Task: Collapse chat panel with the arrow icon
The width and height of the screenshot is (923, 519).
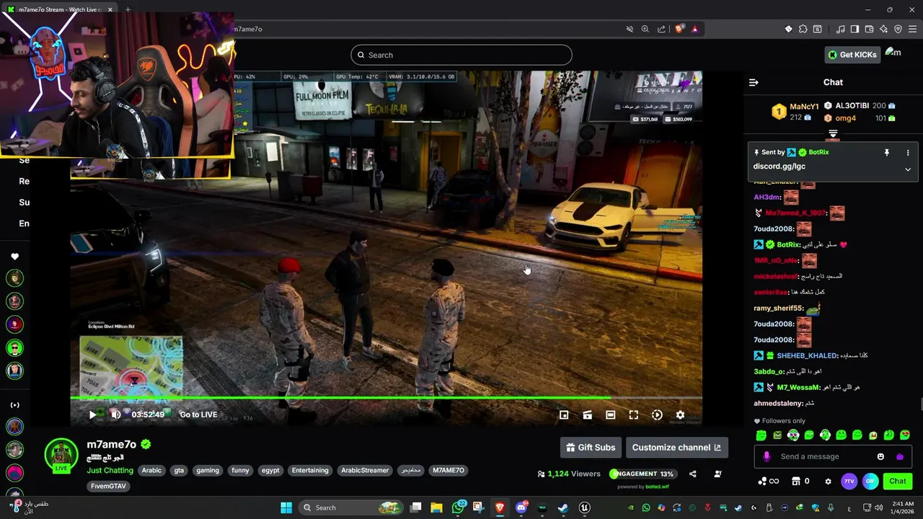Action: click(x=754, y=82)
